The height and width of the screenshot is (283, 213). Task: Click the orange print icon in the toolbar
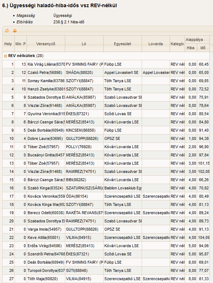[15, 31]
